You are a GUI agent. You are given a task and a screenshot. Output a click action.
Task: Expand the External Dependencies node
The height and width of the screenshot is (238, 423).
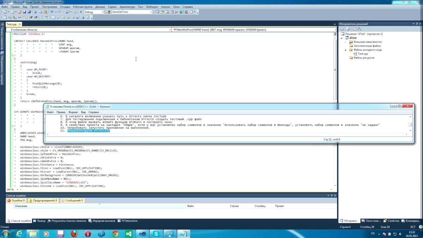point(346,42)
